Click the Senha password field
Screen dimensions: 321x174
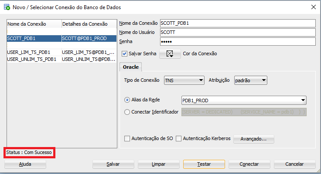[x=237, y=41]
